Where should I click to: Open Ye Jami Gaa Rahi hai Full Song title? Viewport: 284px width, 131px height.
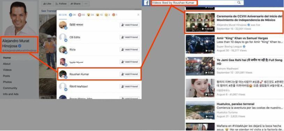[249, 62]
